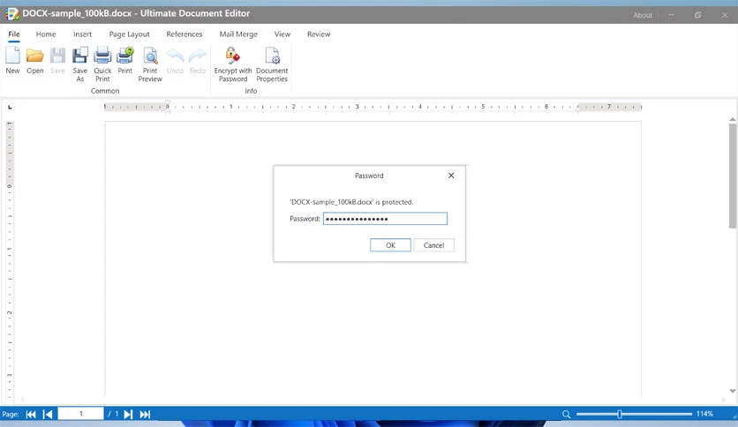Click the Undo arrow icon
This screenshot has height=427, width=738.
[x=175, y=56]
